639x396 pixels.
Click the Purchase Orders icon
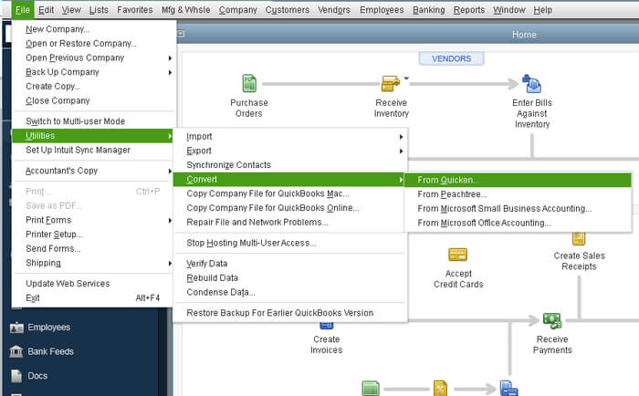coord(248,85)
